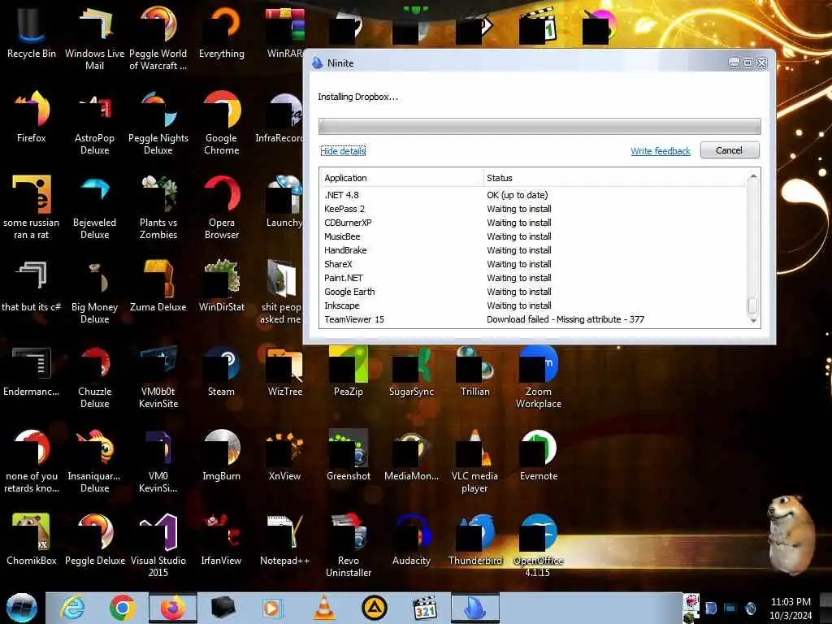
Task: Select the Plants vs Zombies icon
Action: pos(158,207)
